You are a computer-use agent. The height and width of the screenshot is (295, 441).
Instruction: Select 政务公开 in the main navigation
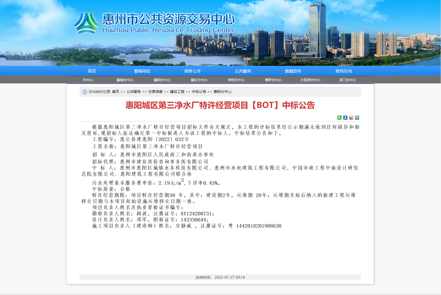tap(192, 71)
